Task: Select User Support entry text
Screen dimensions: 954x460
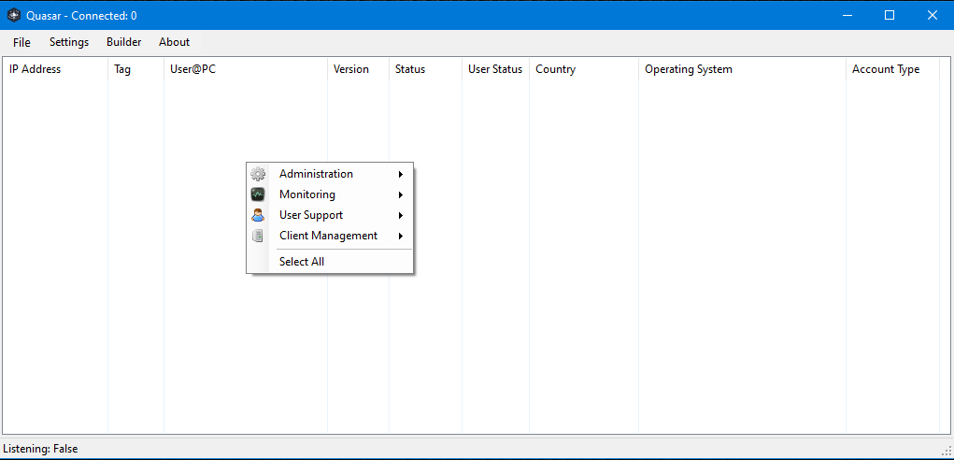Action: [x=311, y=215]
